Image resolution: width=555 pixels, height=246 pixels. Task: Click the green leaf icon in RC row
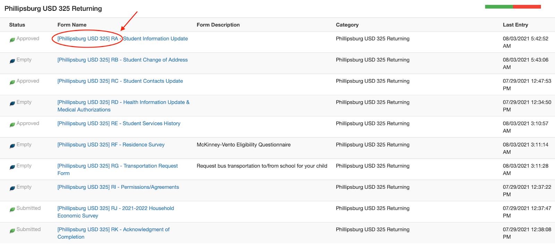12,82
